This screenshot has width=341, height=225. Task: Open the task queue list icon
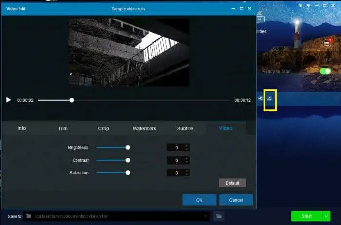(x=327, y=44)
